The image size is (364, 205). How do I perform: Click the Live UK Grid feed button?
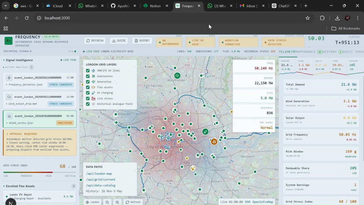200,42
